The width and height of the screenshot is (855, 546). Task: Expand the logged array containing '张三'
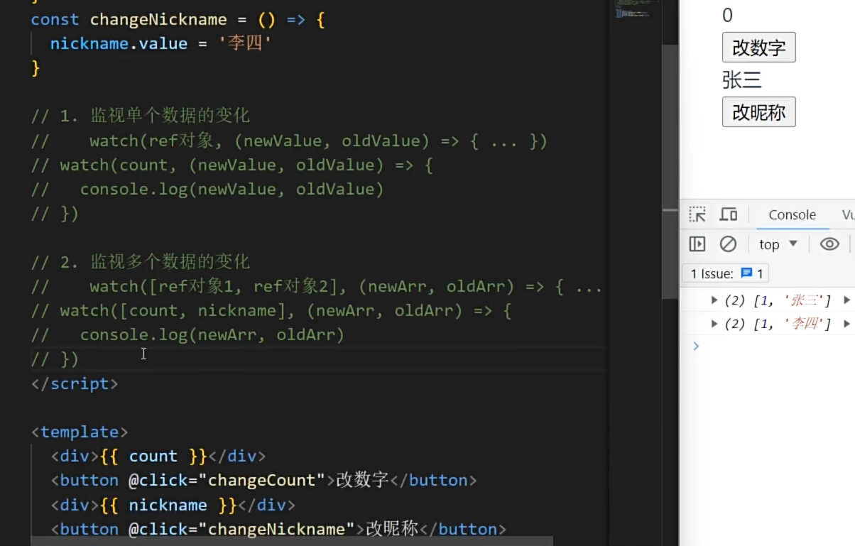[x=714, y=300]
